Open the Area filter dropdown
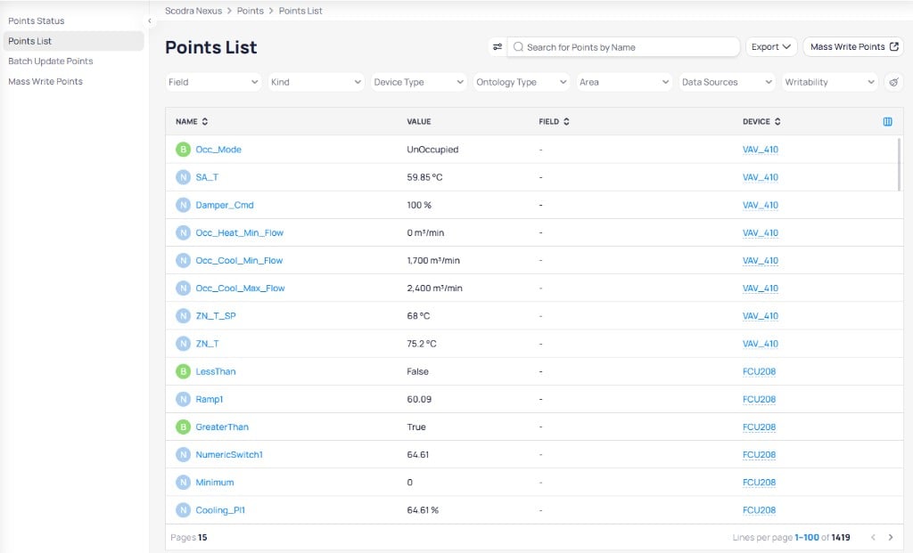 623,82
